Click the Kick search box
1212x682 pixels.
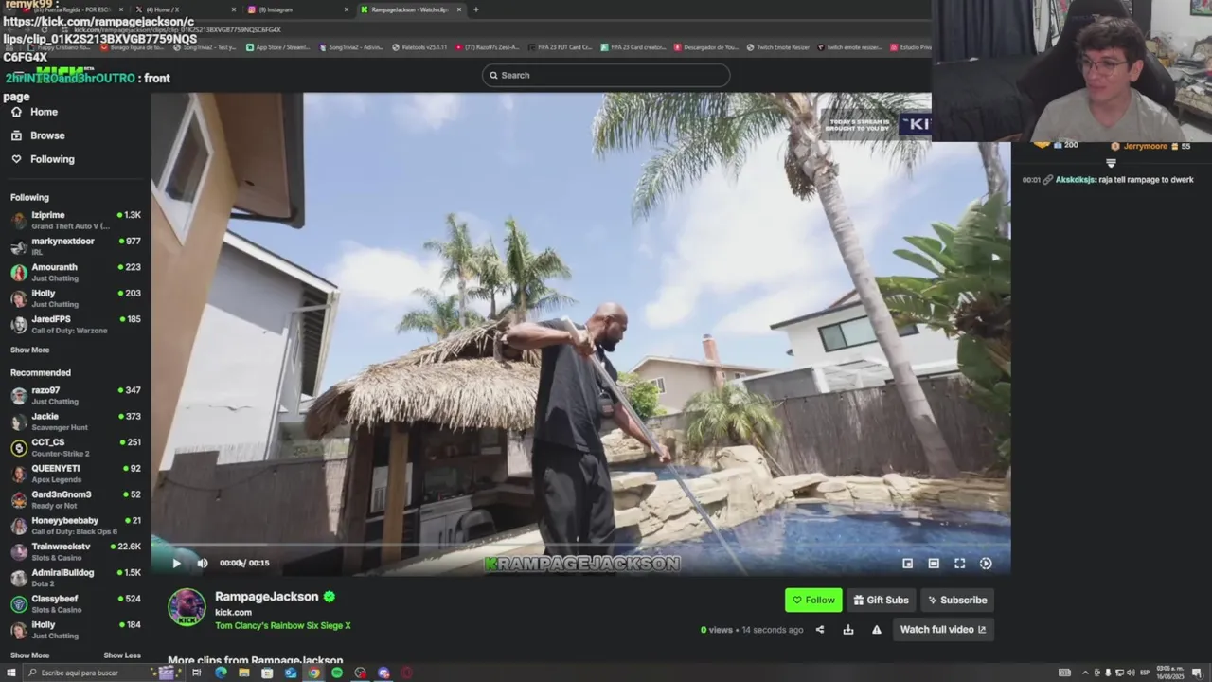coord(606,75)
